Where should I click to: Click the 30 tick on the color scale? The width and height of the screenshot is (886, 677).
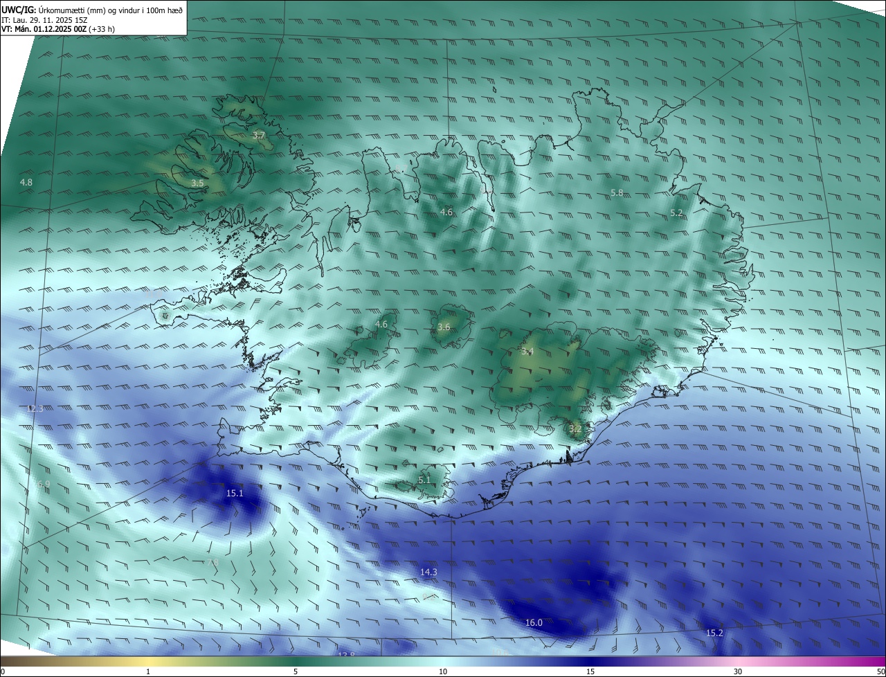pyautogui.click(x=738, y=671)
